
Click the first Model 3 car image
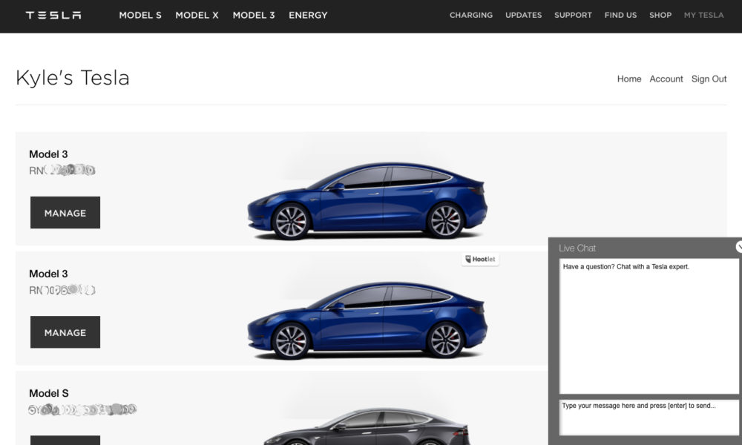[367, 200]
